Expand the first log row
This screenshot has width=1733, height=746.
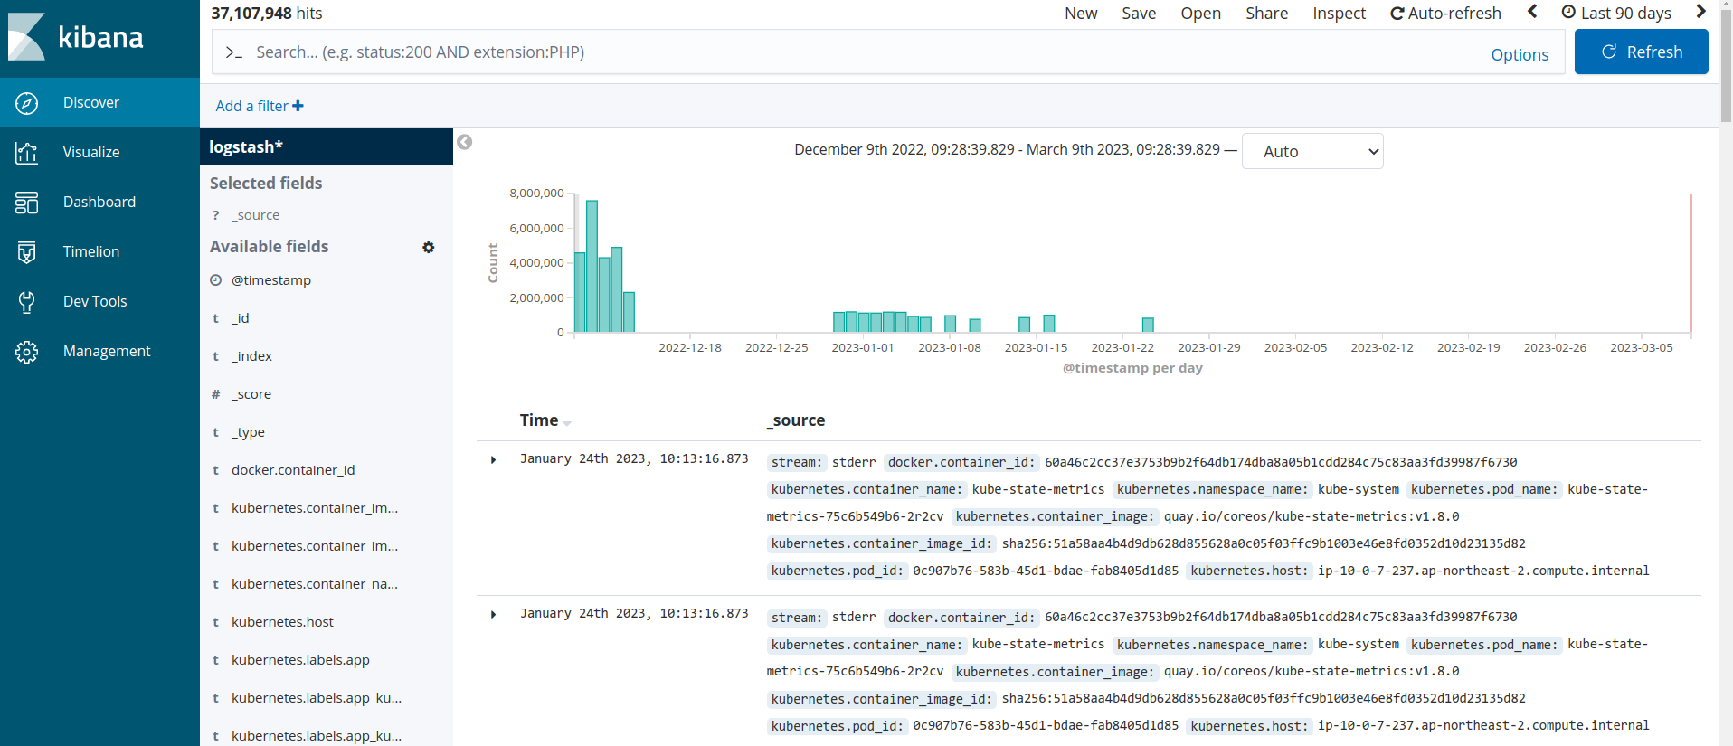[494, 460]
